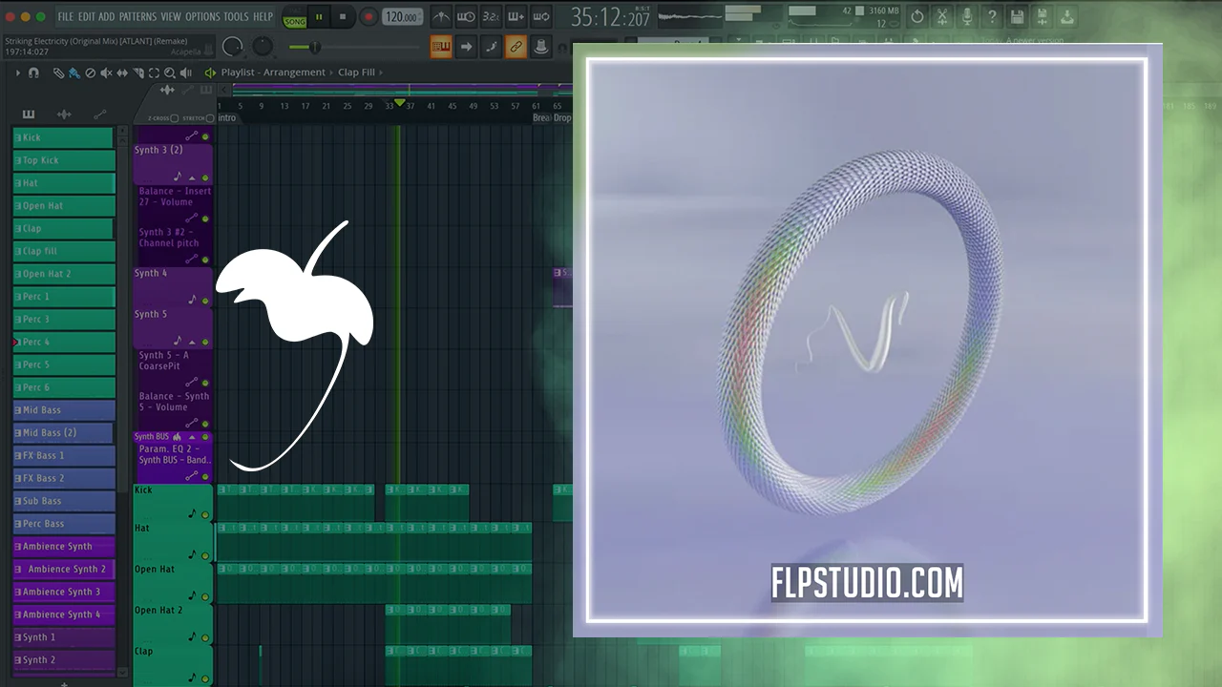The image size is (1222, 687).
Task: Open the HELP menu
Action: tap(263, 17)
